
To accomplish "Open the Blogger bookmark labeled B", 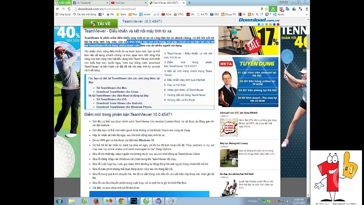I will tap(251, 15).
